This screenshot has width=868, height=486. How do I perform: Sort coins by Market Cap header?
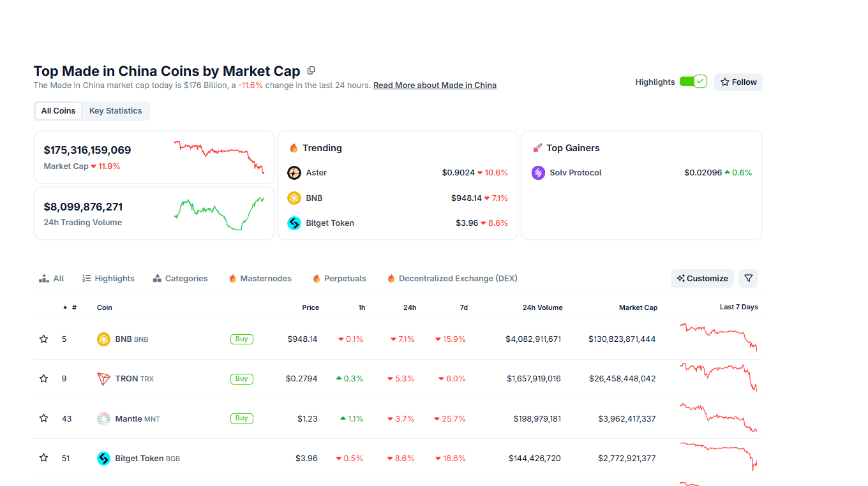[638, 307]
